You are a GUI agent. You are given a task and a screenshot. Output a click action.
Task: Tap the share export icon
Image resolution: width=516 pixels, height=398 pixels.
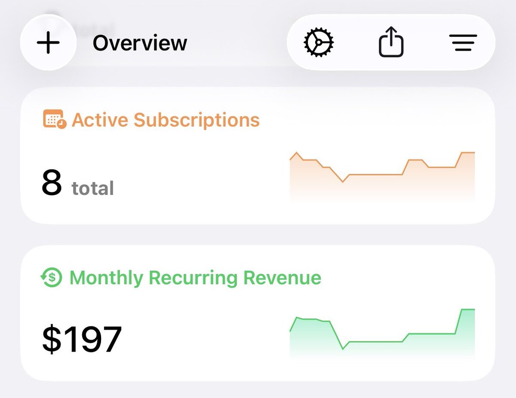391,42
